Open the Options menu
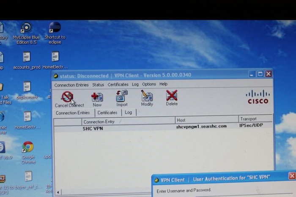Screen dimensions: 296x197 (149, 85)
